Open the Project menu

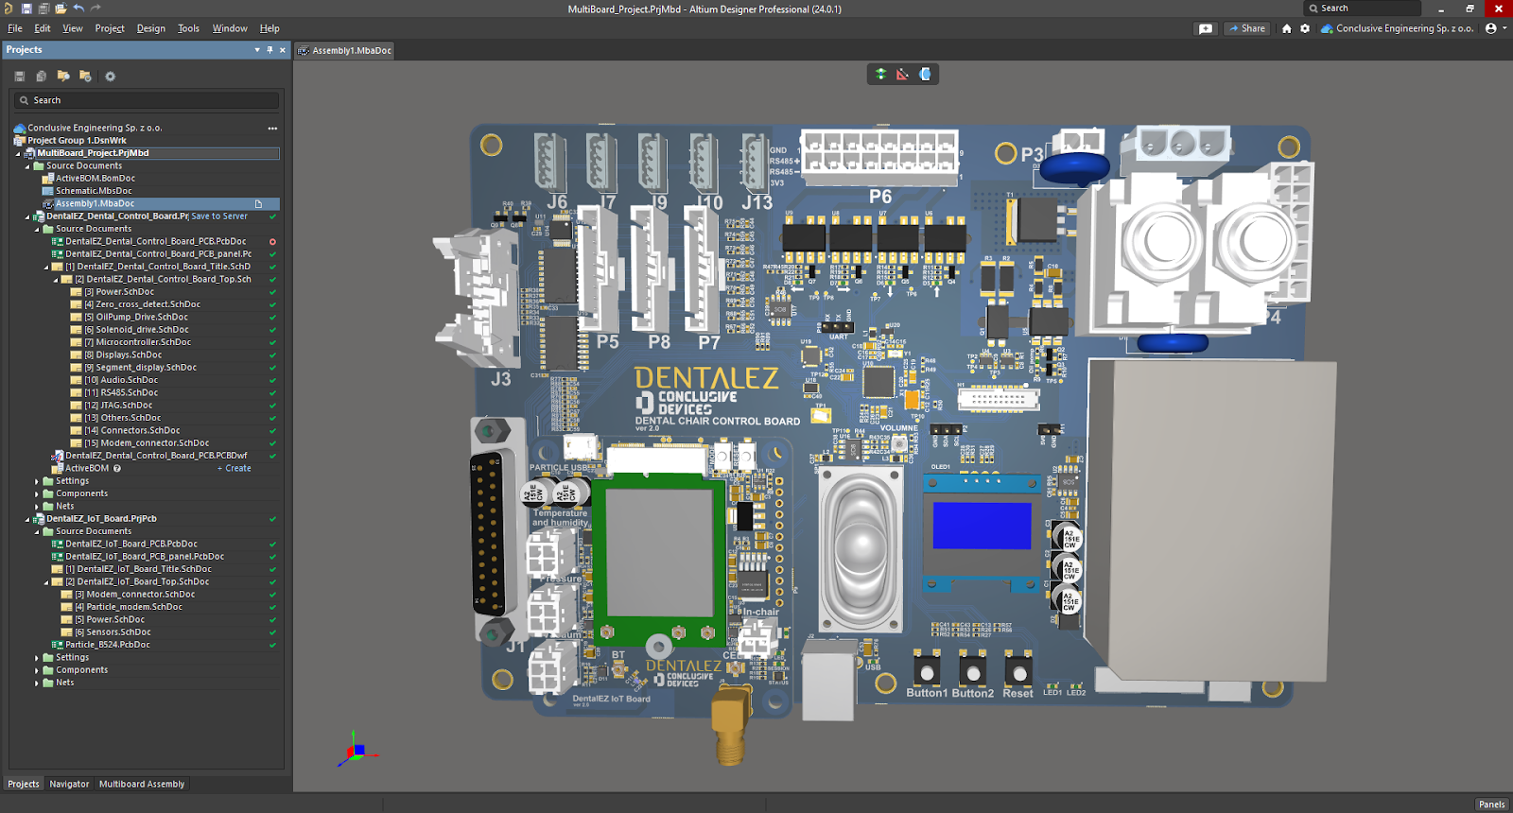110,28
